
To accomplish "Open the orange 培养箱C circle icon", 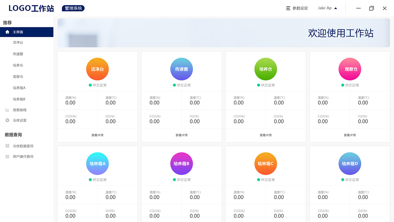I will 266,164.
